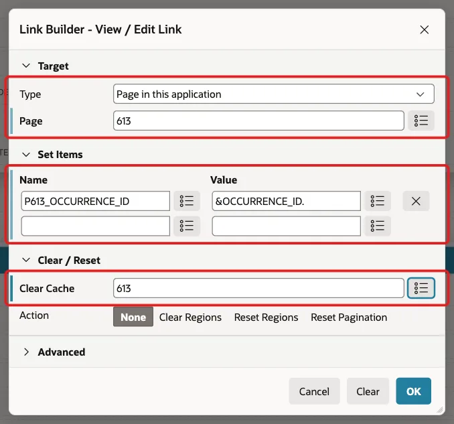Screen dimensions: 454x424
Task: Click the Cancel button
Action: 314,391
